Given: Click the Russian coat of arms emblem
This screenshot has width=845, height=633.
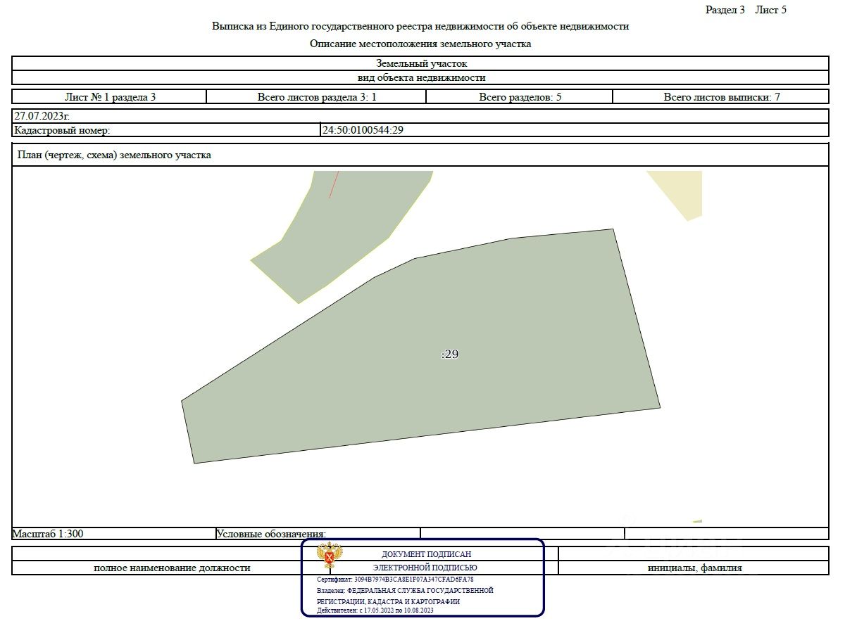Looking at the screenshot, I should click(x=330, y=555).
